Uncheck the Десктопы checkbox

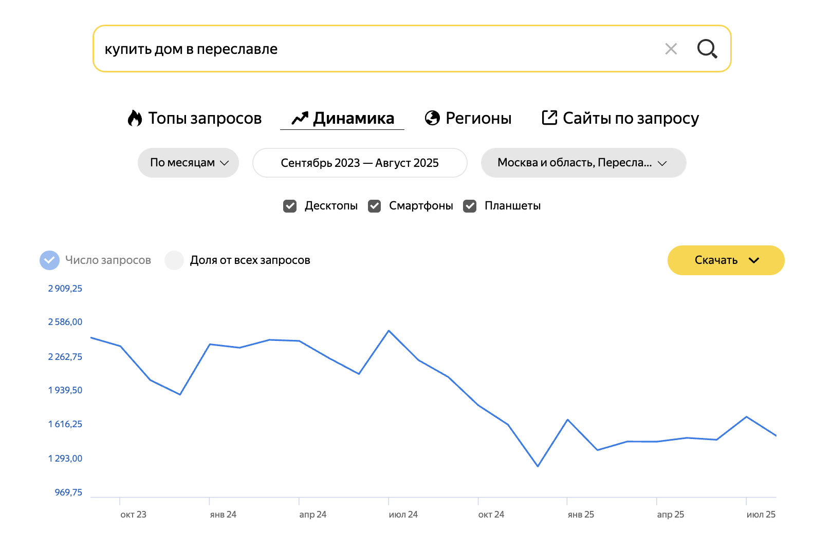point(290,206)
